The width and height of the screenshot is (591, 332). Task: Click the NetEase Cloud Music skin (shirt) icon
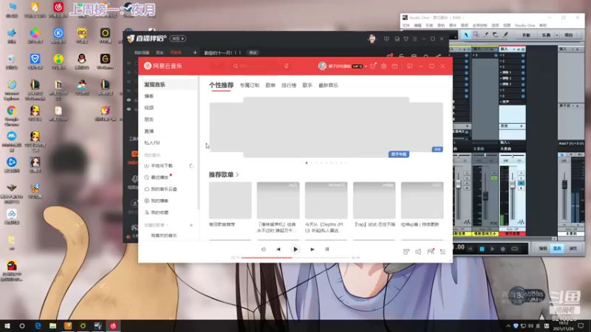tap(373, 66)
